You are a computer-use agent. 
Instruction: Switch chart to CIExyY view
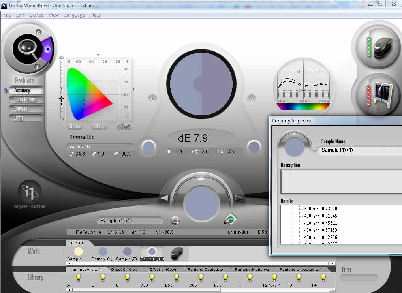coord(124,126)
